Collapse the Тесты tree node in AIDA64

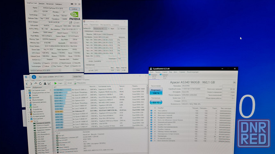point(29,121)
